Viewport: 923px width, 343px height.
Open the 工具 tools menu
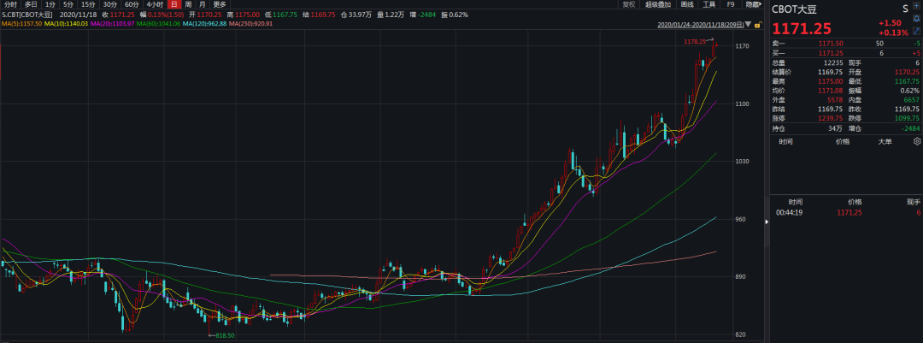709,5
